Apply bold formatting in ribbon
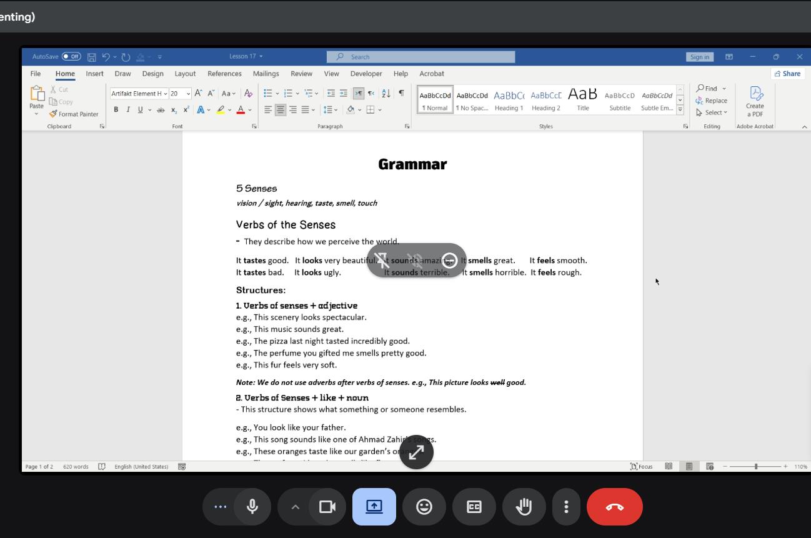Viewport: 811px width, 538px height. [x=116, y=110]
